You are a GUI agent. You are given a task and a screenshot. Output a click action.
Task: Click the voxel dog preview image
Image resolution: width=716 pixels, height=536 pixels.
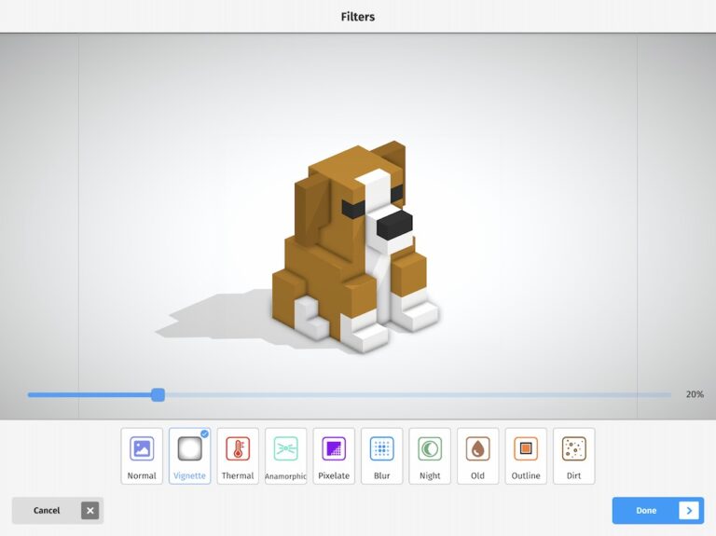[356, 246]
